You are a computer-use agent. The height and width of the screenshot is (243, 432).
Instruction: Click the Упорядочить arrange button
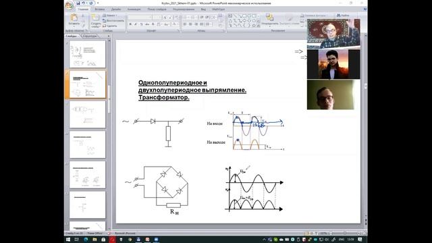[269, 20]
